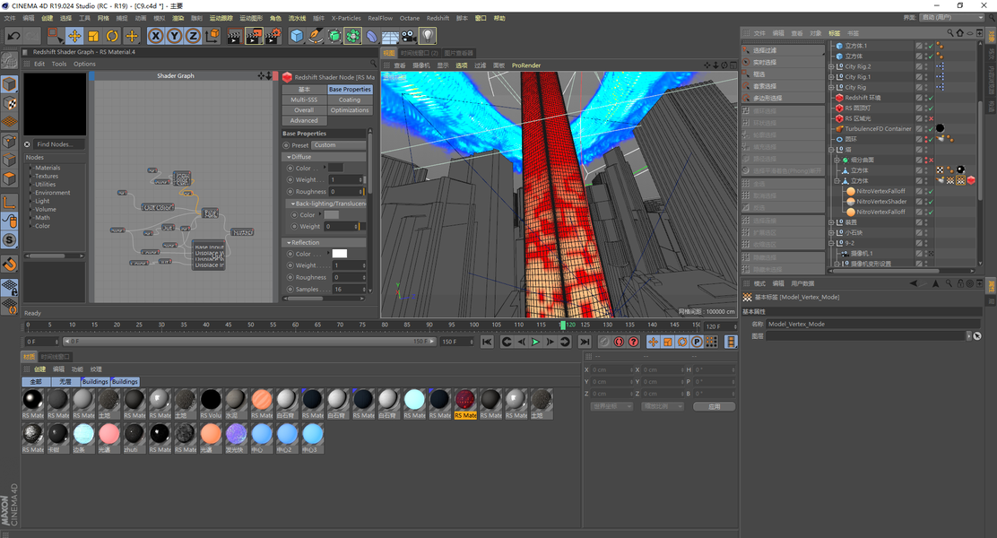Switch to Base Properties tab
Image resolution: width=997 pixels, height=538 pixels.
pos(350,90)
